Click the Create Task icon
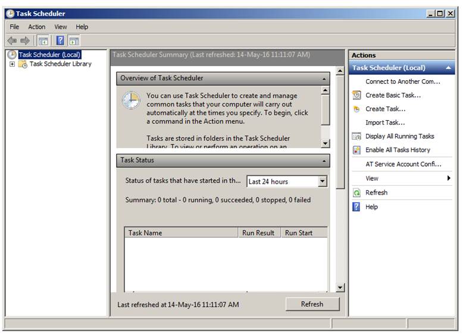Screen dimensions: 463x335 click(356, 109)
